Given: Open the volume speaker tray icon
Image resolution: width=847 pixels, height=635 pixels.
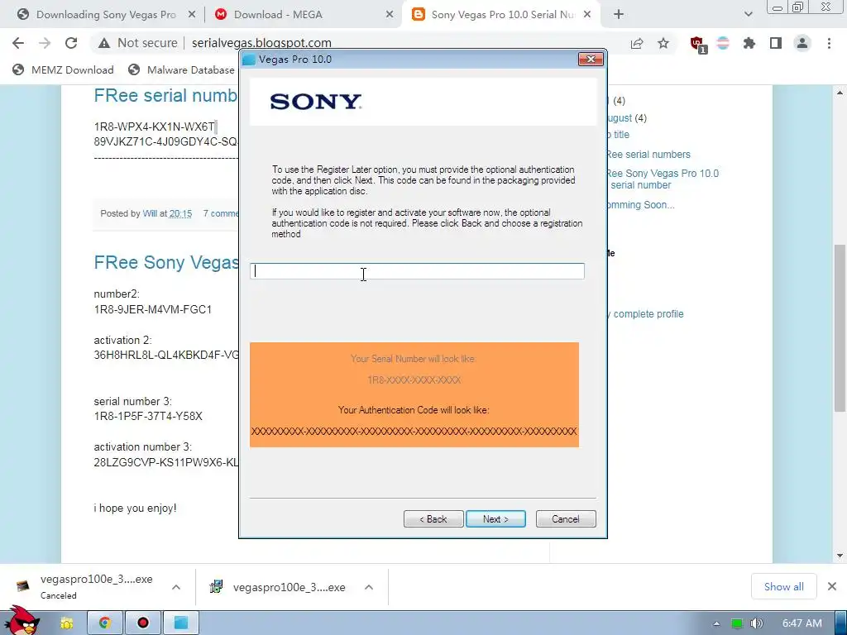Looking at the screenshot, I should click(x=756, y=623).
